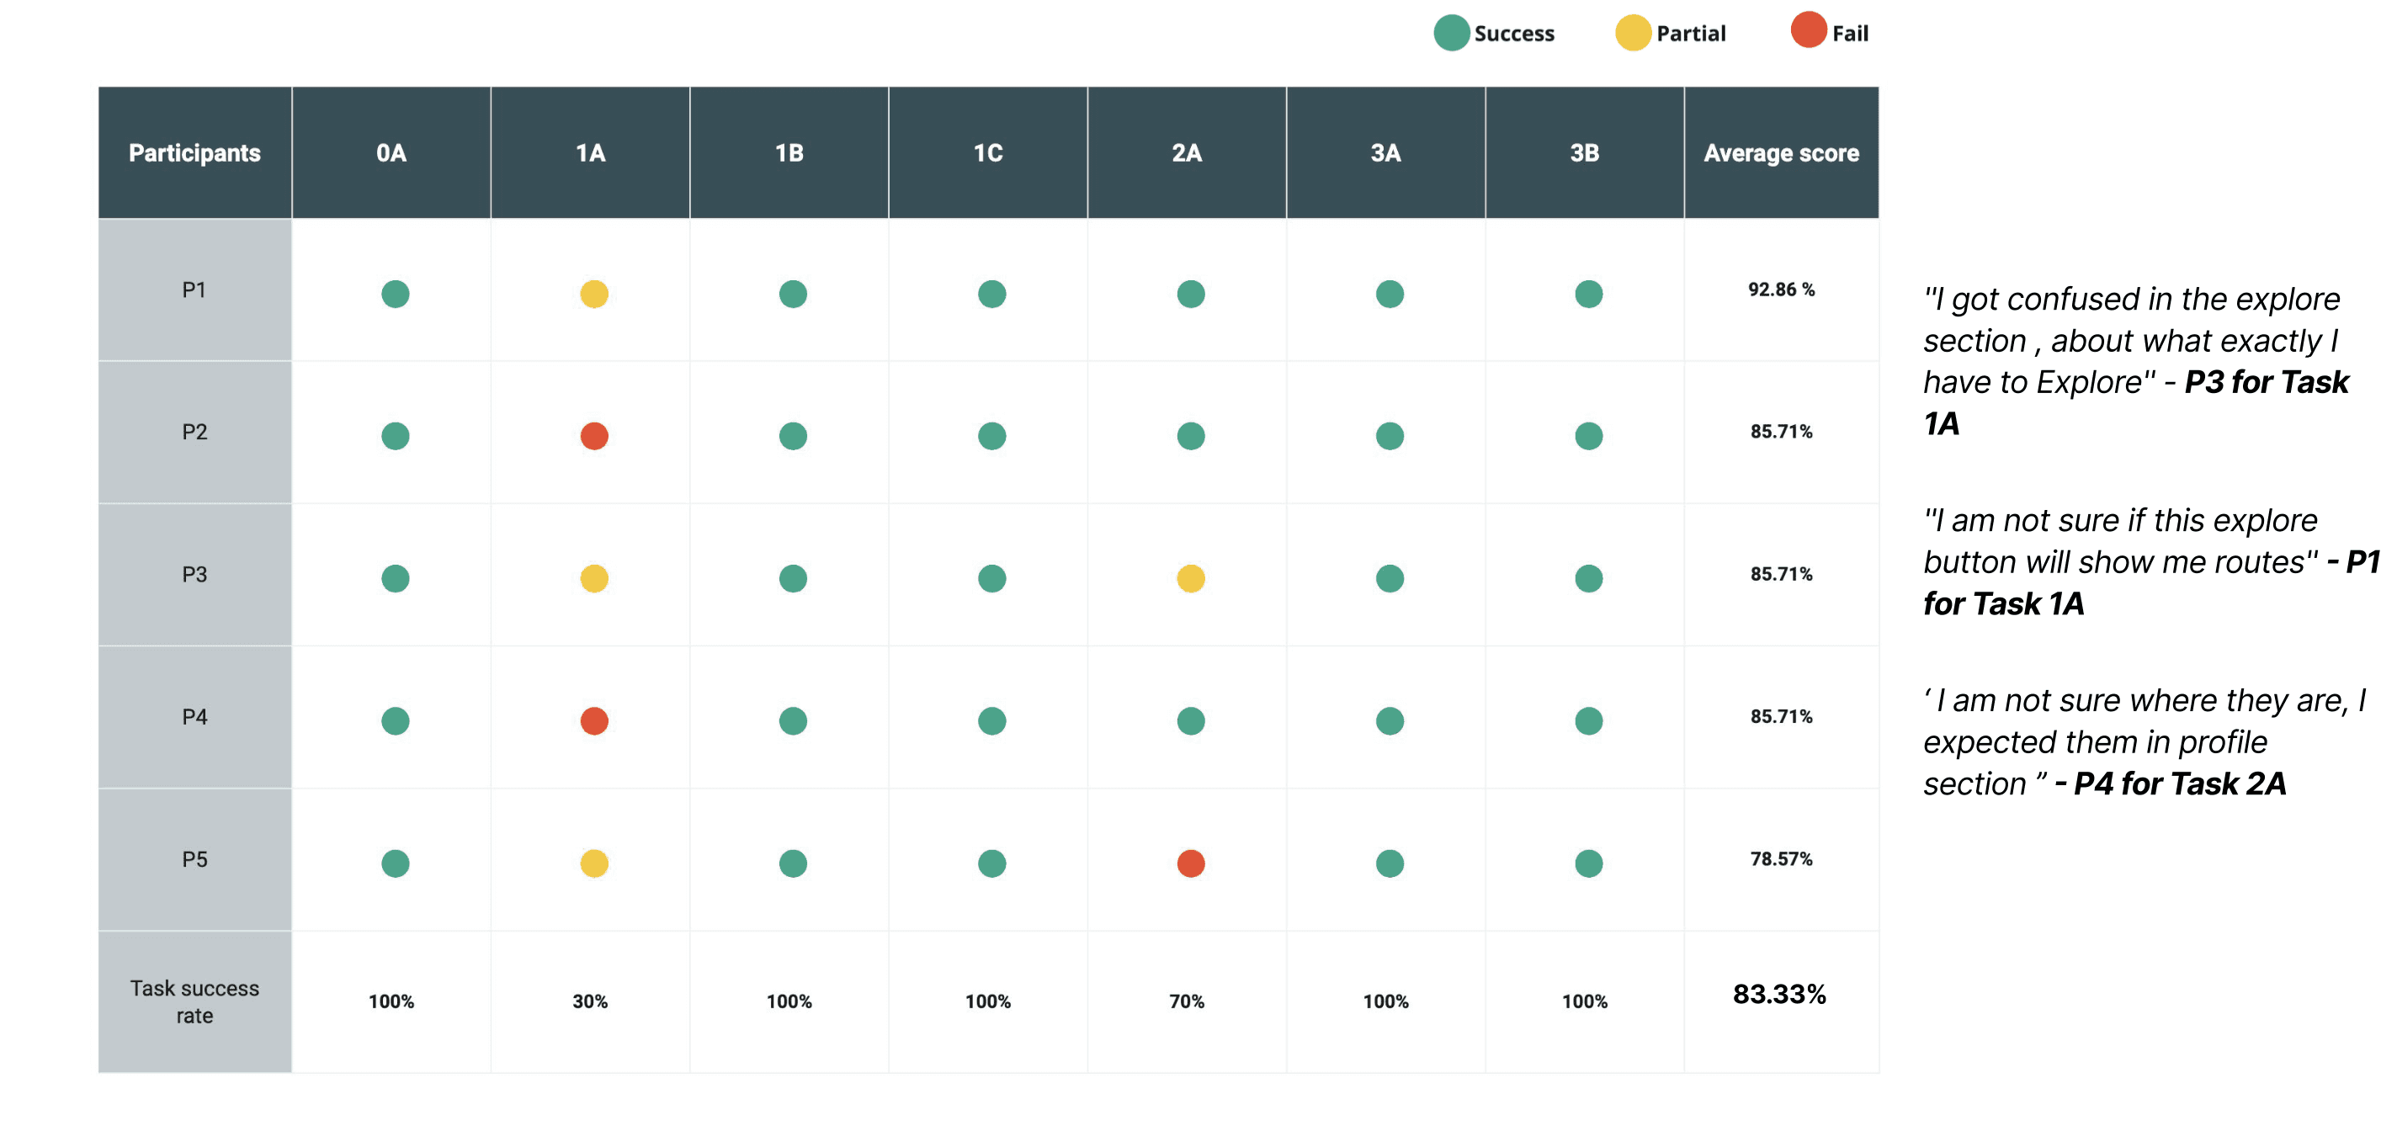
Task: Click the red Fail legend circle
Action: coord(1808,29)
